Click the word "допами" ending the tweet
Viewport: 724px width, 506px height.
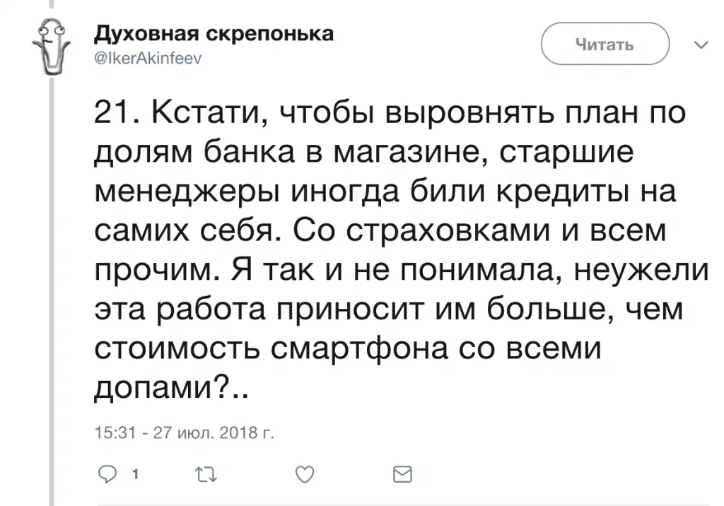coord(153,387)
